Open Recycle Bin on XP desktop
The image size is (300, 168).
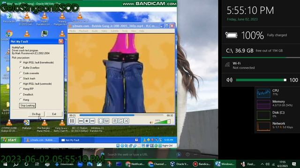click(9, 18)
